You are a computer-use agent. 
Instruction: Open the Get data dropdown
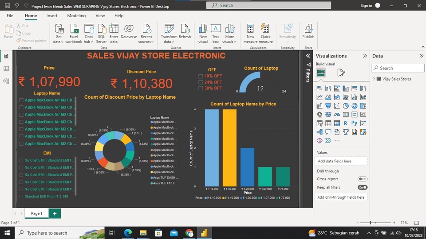pos(59,34)
